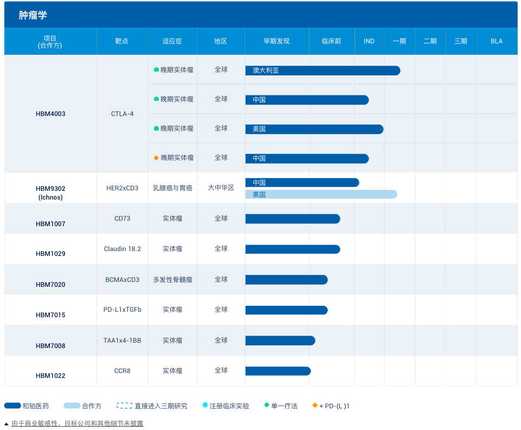Click the Claudin 18.2 target cell
Image resolution: width=521 pixels, height=430 pixels.
pyautogui.click(x=123, y=249)
